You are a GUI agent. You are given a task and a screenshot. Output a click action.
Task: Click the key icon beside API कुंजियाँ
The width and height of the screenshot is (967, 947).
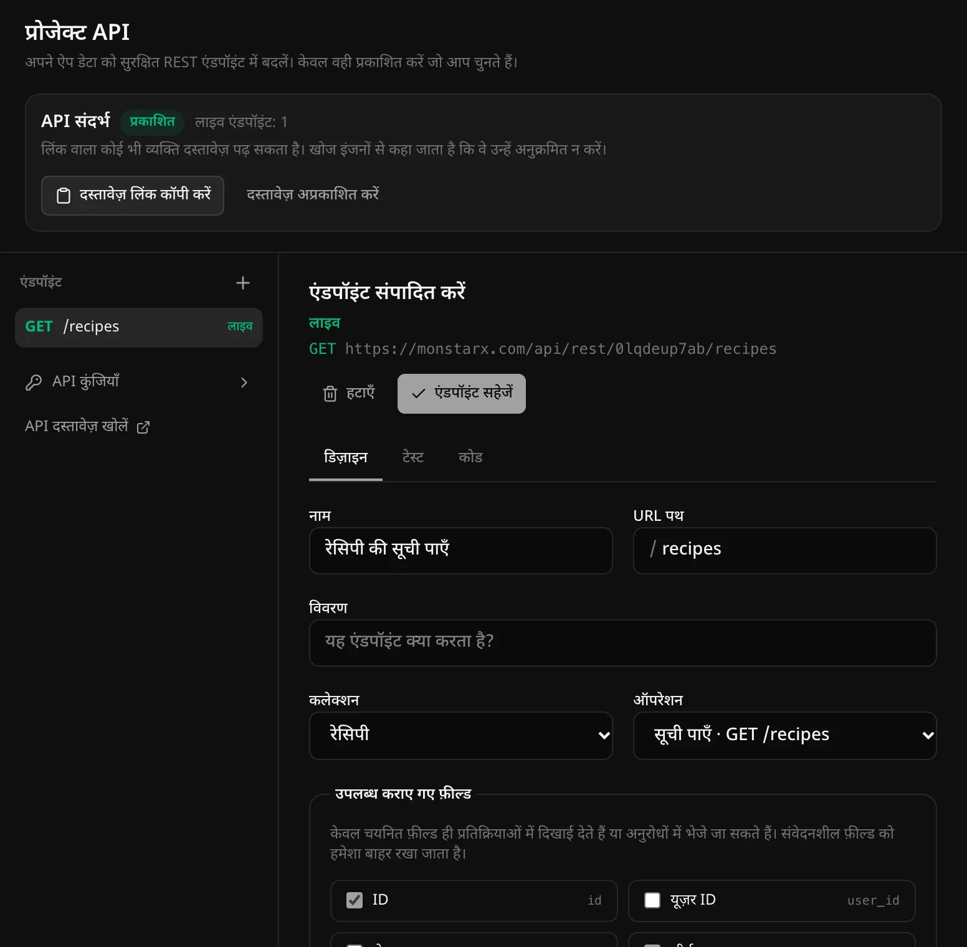34,382
